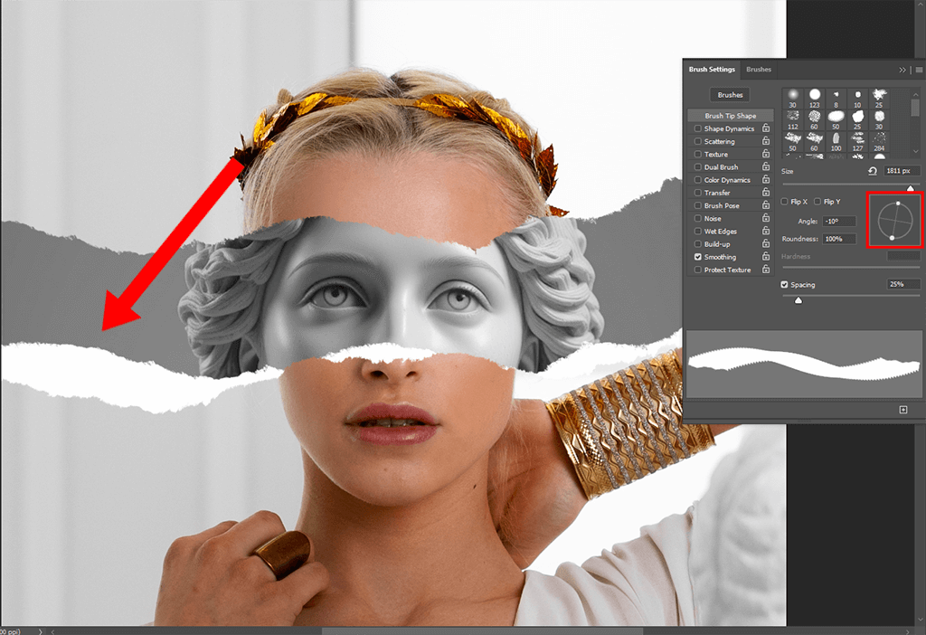Click the brush stroke preview area
The width and height of the screenshot is (926, 635).
tap(804, 364)
